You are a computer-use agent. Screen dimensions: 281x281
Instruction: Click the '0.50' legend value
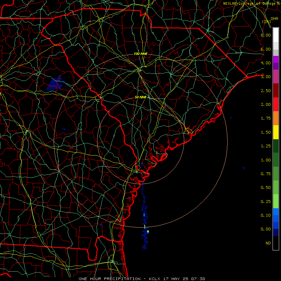pos(266,188)
